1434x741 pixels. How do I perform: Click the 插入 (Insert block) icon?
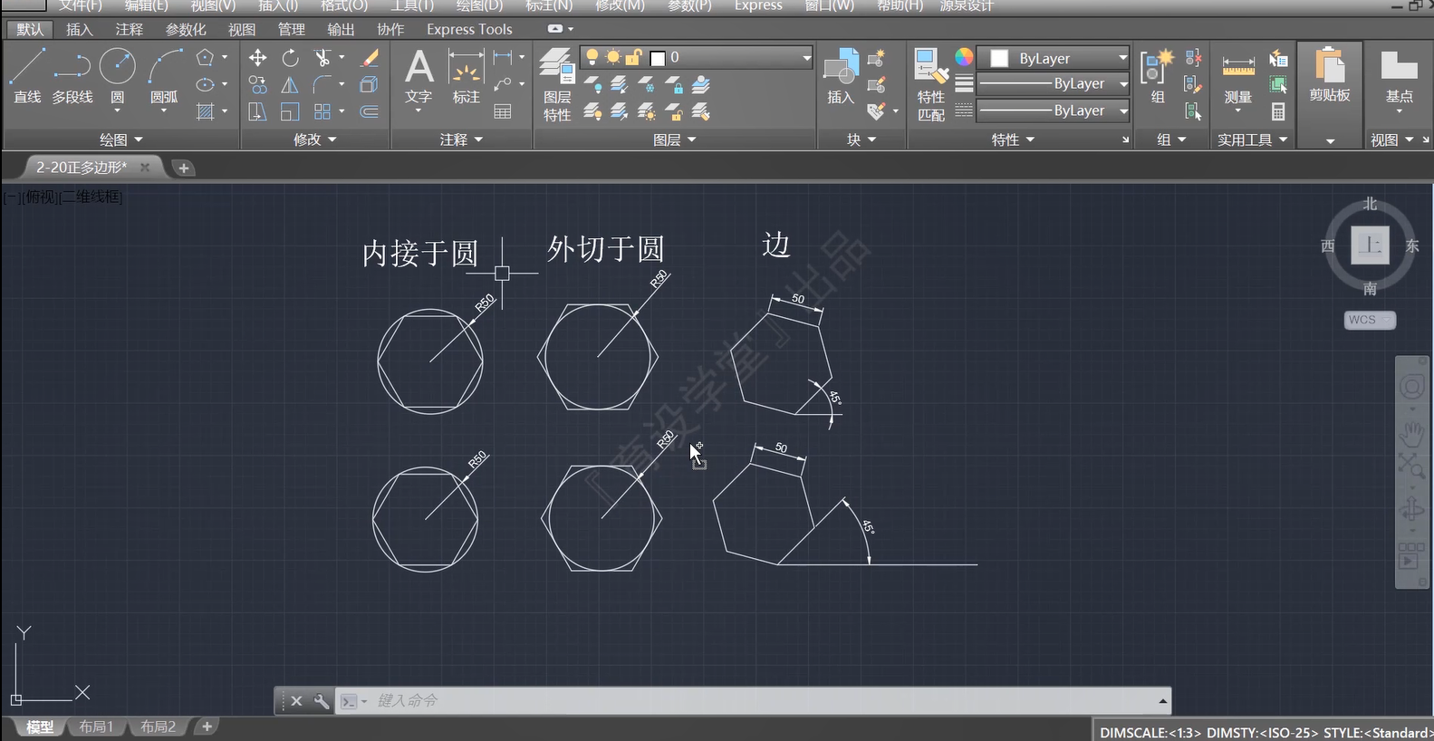pyautogui.click(x=841, y=77)
